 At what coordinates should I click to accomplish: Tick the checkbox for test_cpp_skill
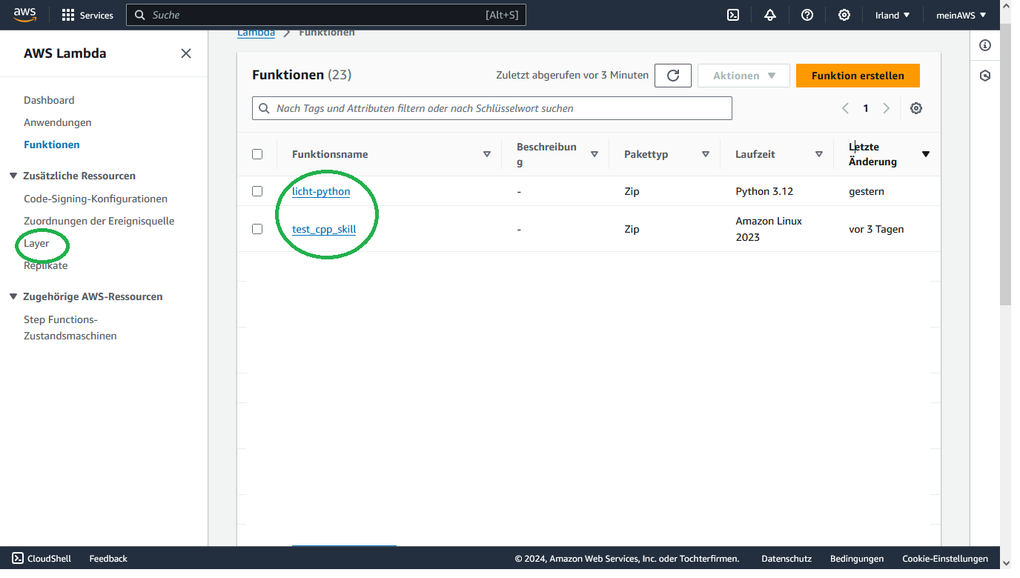click(257, 229)
